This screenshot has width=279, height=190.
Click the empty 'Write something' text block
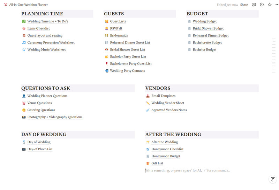point(202,170)
